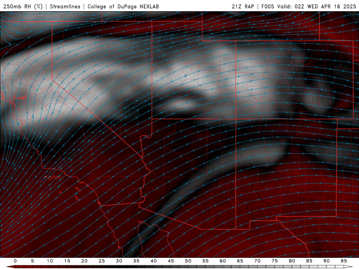Click the "45" label on the color scale
359x269 pixels.
[171, 261]
